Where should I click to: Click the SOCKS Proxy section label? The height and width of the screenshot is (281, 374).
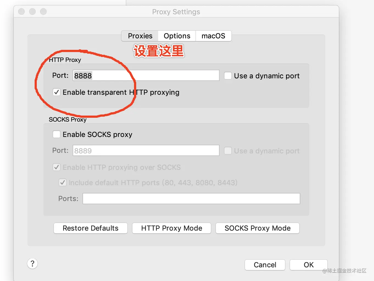[x=68, y=119]
